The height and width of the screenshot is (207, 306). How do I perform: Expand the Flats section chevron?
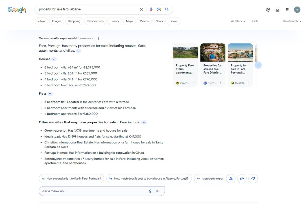point(50,94)
